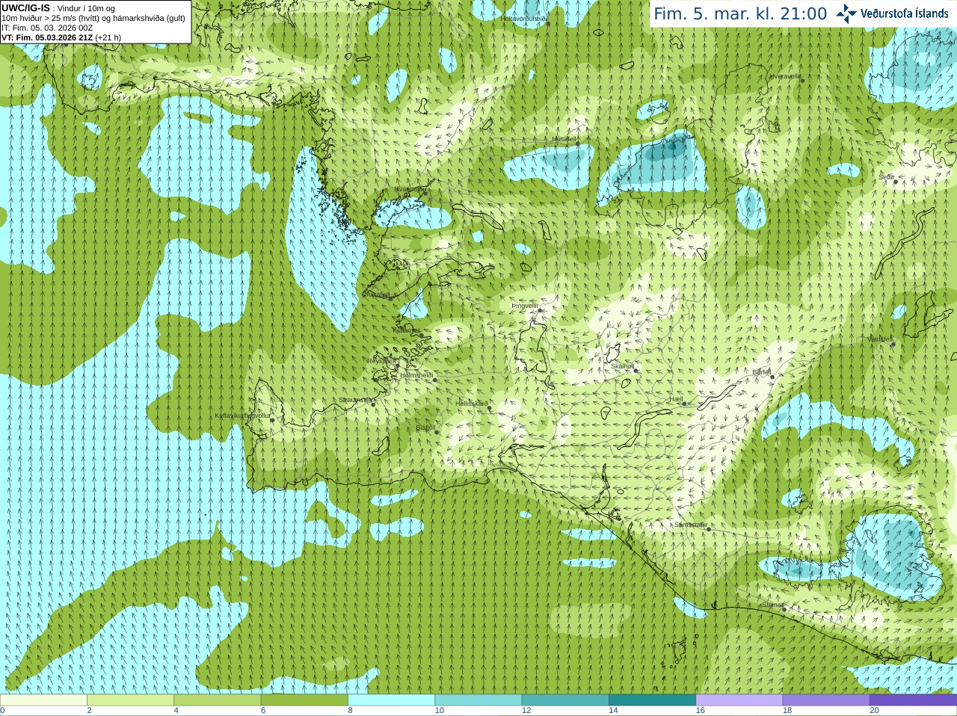Select the 0–2 m/s legend swatch
Image resolution: width=957 pixels, height=716 pixels.
click(43, 700)
